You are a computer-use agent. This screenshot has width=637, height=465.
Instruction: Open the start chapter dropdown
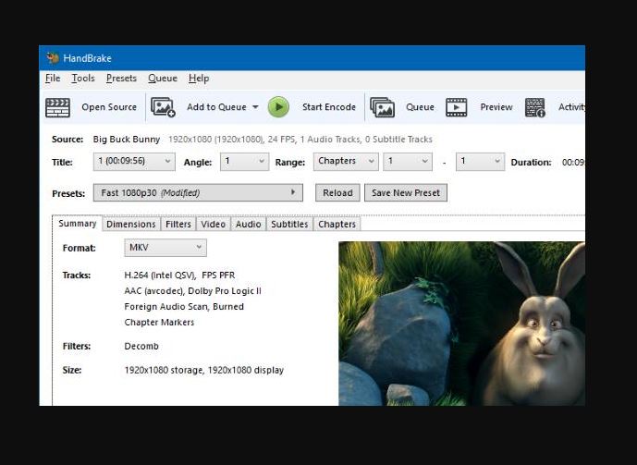click(408, 162)
